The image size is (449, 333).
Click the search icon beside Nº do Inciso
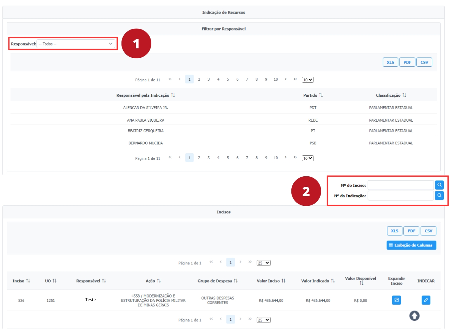(x=440, y=185)
